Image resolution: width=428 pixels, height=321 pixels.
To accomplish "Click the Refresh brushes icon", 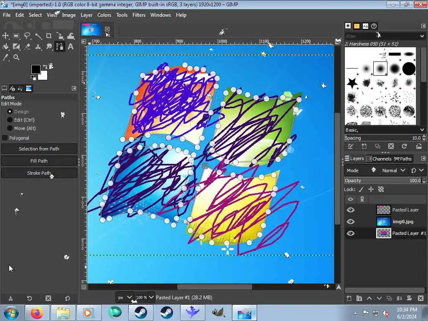I will tap(404, 146).
